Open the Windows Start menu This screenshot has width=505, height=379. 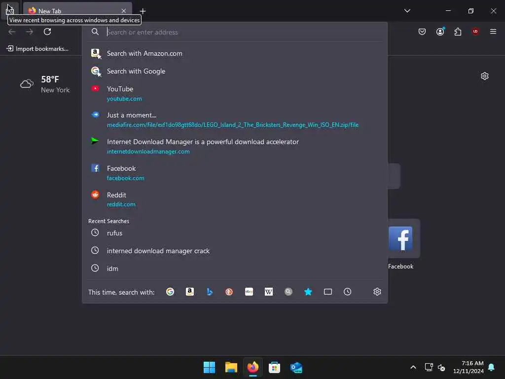tap(209, 367)
